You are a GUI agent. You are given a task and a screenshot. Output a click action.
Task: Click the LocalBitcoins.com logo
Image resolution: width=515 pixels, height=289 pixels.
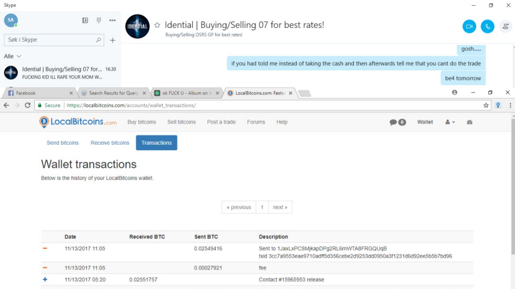tap(78, 122)
